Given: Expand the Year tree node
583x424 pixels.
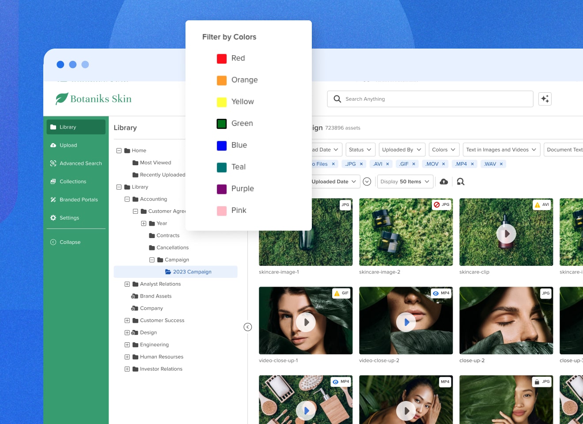Looking at the screenshot, I should click(x=144, y=223).
